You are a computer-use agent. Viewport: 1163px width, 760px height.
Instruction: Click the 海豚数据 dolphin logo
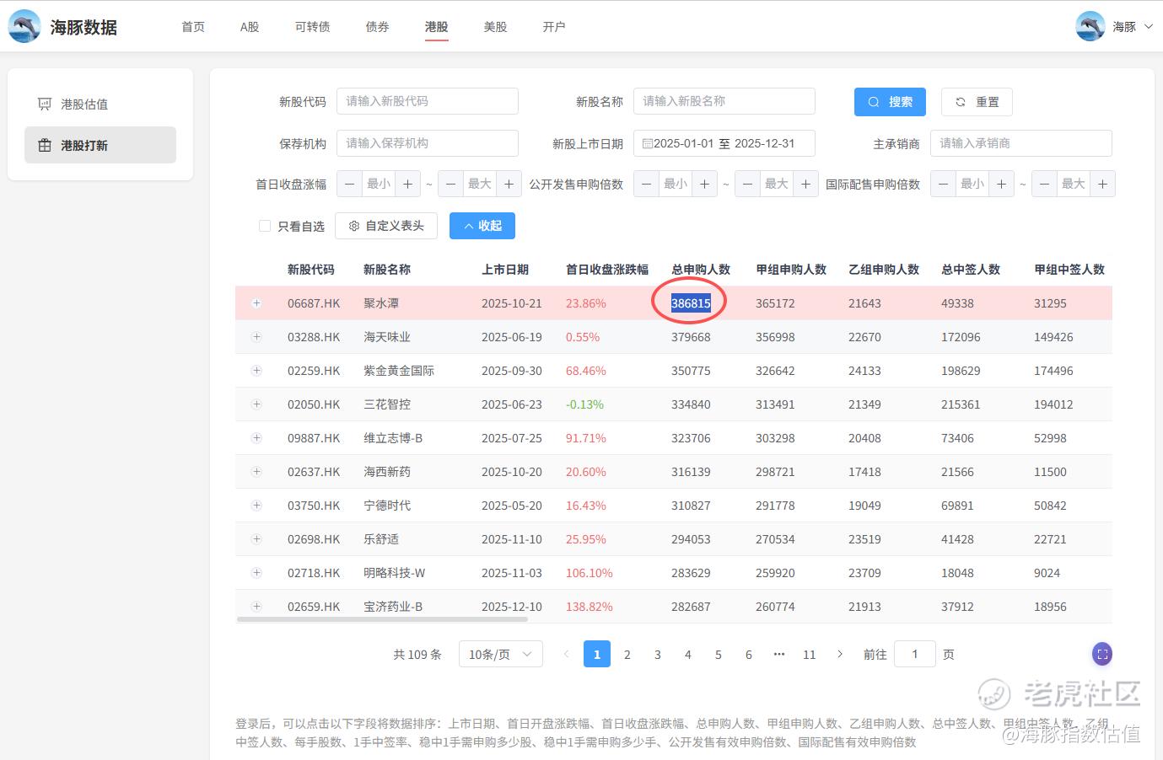[x=24, y=27]
